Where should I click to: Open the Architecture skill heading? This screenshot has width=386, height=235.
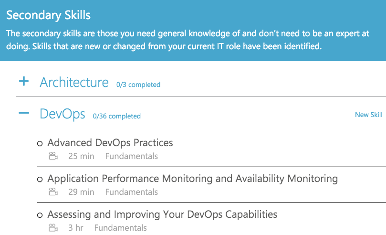coord(74,82)
